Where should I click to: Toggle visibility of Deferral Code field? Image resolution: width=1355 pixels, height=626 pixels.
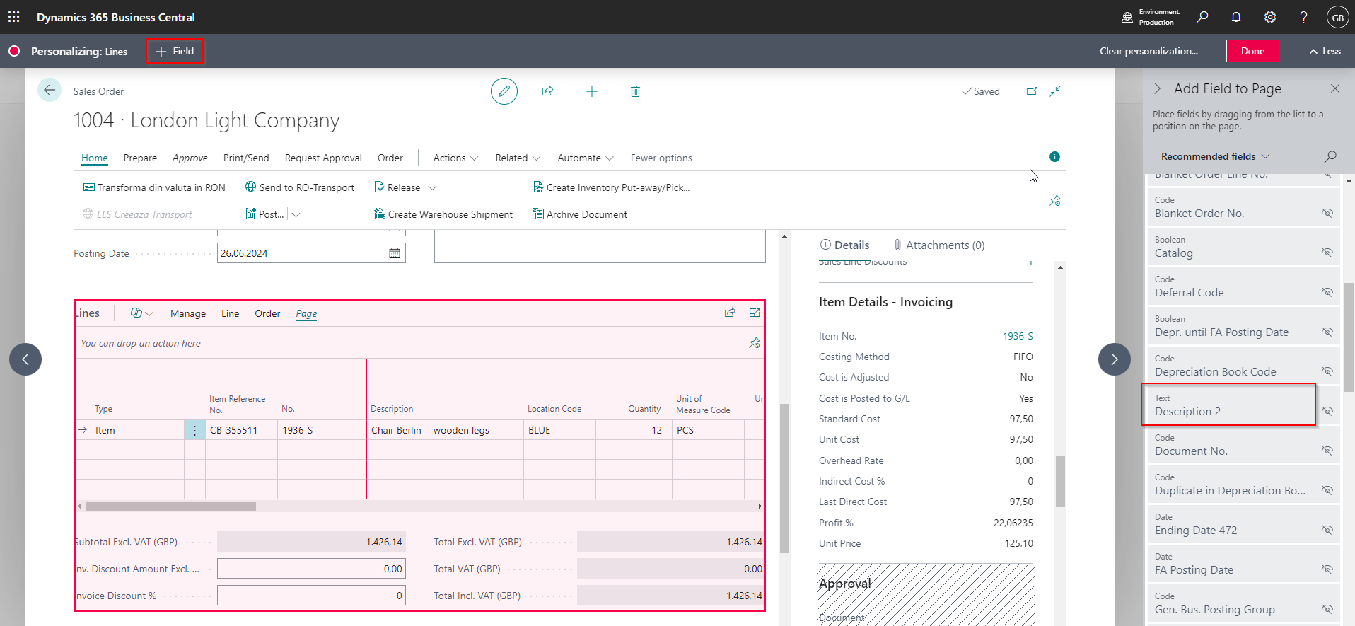[x=1327, y=292]
